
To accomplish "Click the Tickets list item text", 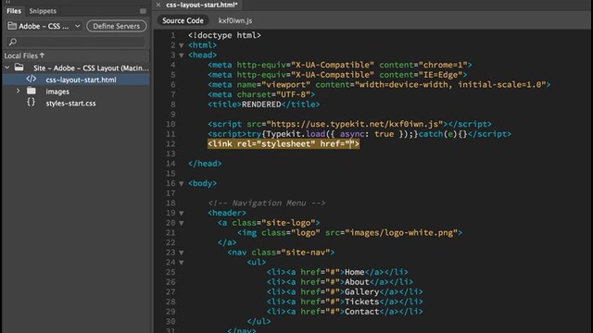I will point(362,302).
